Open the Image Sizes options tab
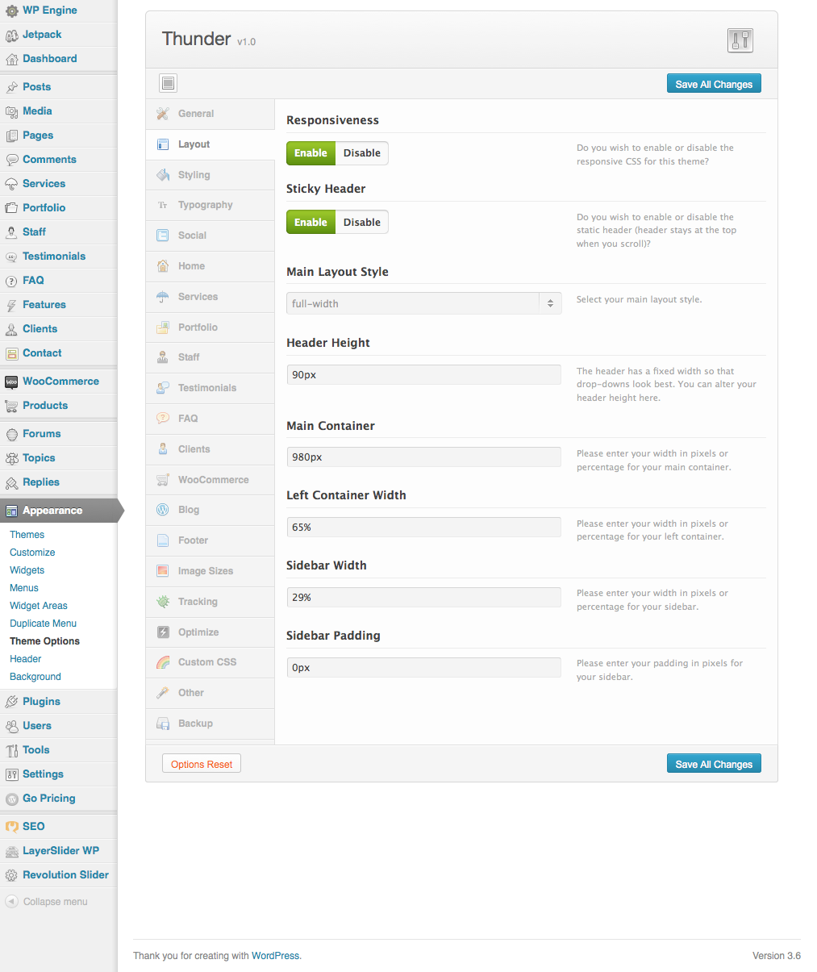This screenshot has height=972, width=817. click(211, 571)
